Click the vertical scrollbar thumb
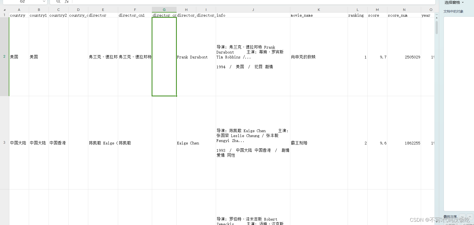Screen dimensions: 474x225 point(437,28)
